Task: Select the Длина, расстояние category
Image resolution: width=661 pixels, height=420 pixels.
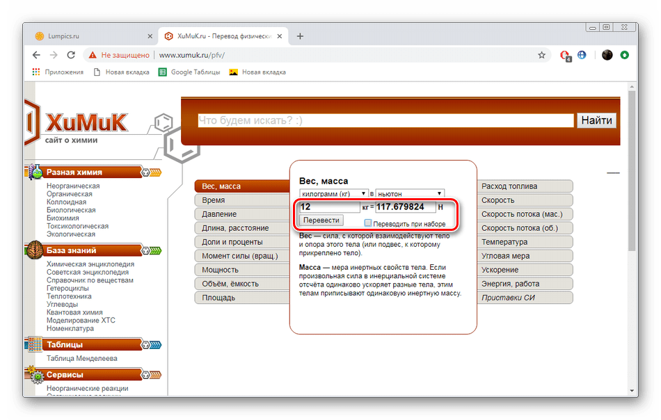Action: 242,228
